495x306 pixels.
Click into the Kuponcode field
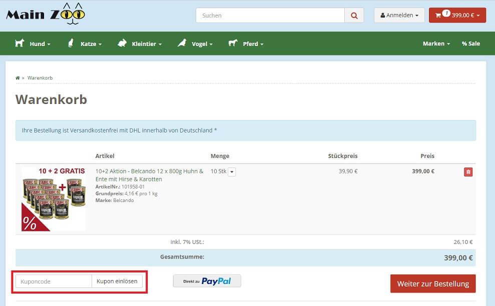coord(54,281)
